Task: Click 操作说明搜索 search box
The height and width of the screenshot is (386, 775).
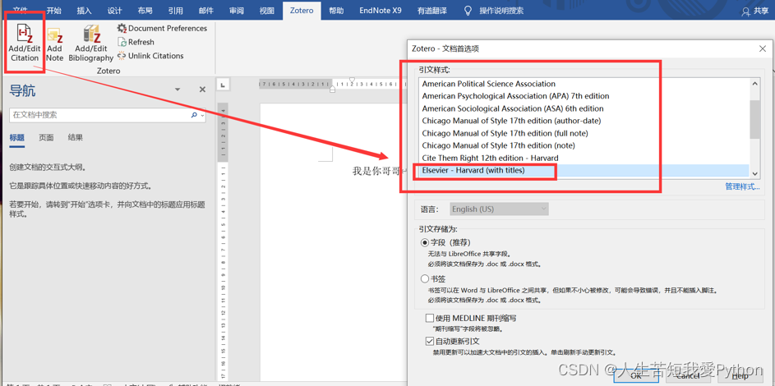Action: click(x=501, y=11)
